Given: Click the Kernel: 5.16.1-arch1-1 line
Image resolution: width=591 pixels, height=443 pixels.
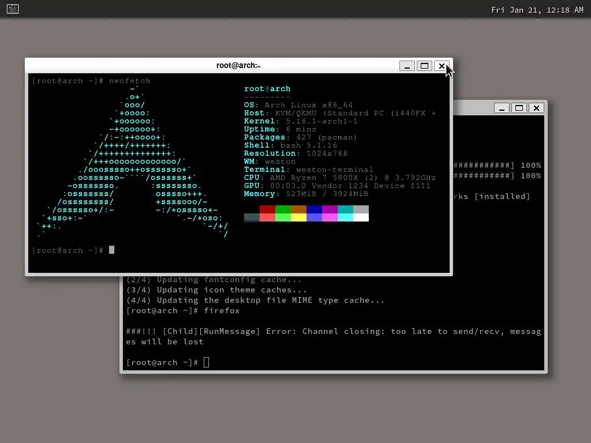Looking at the screenshot, I should [301, 121].
